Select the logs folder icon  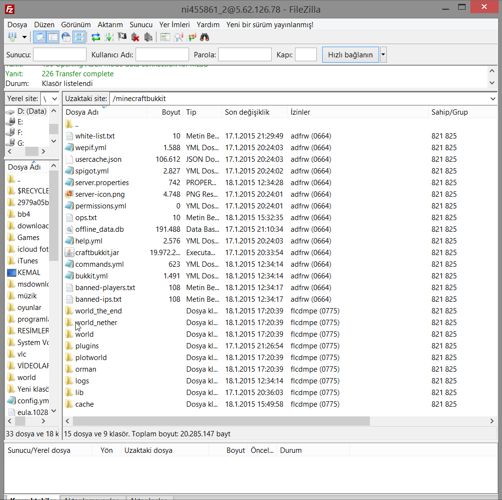pyautogui.click(x=69, y=381)
